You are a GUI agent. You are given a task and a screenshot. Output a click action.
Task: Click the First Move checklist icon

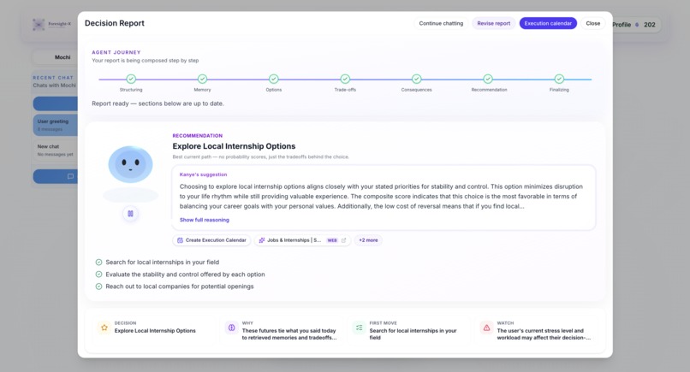pyautogui.click(x=359, y=328)
